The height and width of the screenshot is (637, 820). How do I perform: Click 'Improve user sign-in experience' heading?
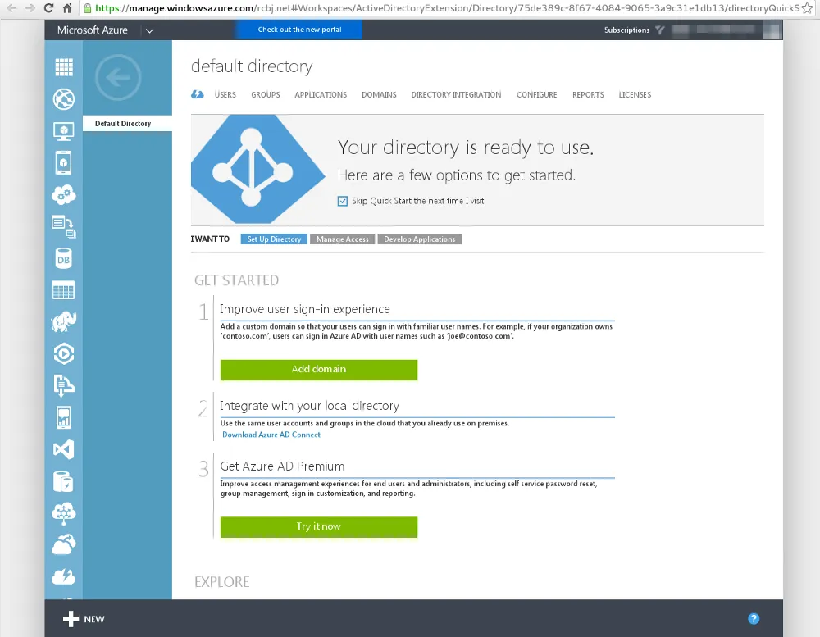(305, 309)
